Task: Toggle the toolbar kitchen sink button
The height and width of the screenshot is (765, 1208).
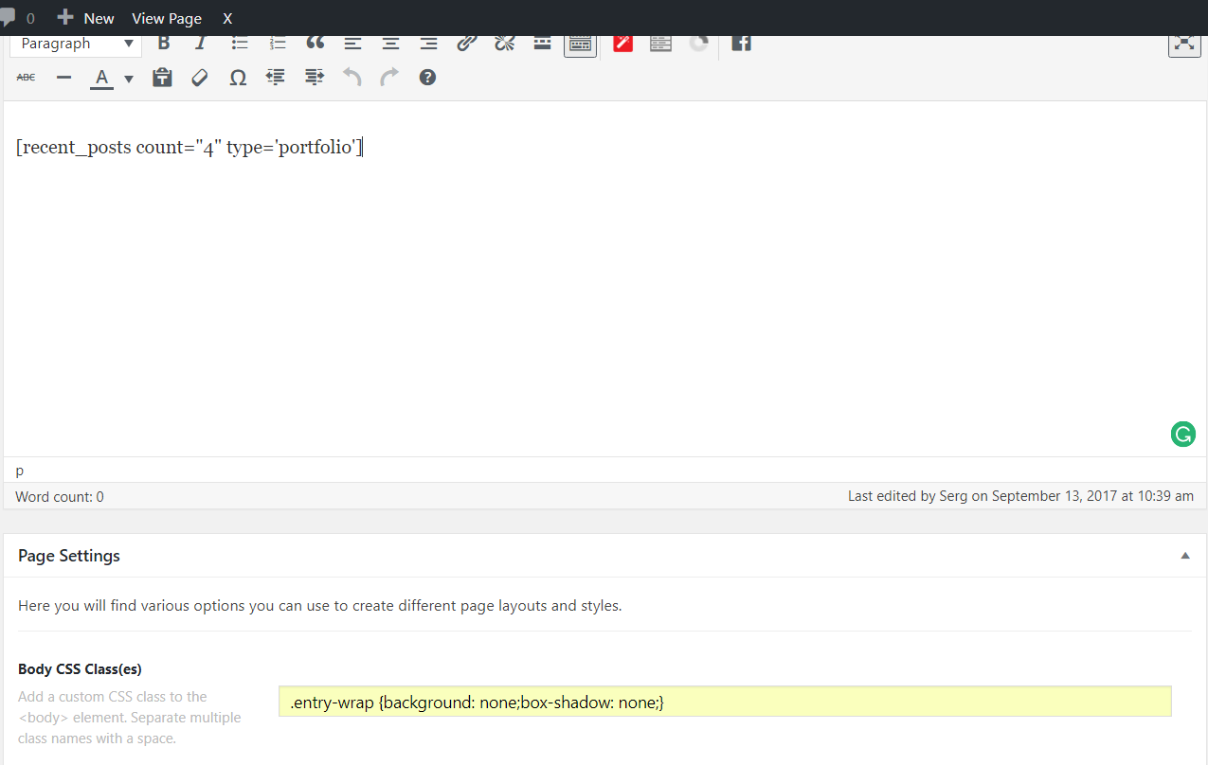Action: tap(580, 44)
